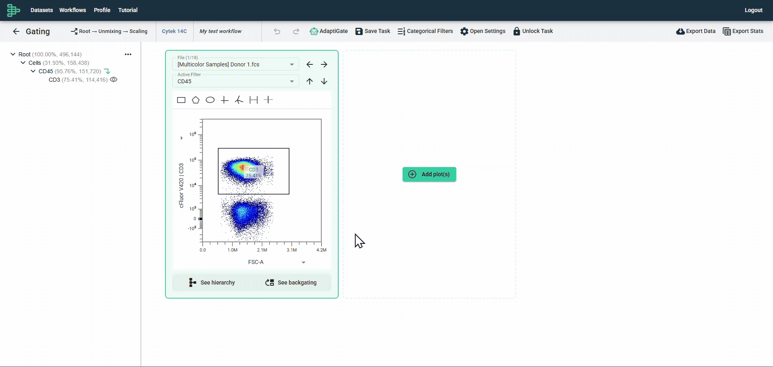Click the app logo icon
The height and width of the screenshot is (367, 773).
pyautogui.click(x=13, y=10)
